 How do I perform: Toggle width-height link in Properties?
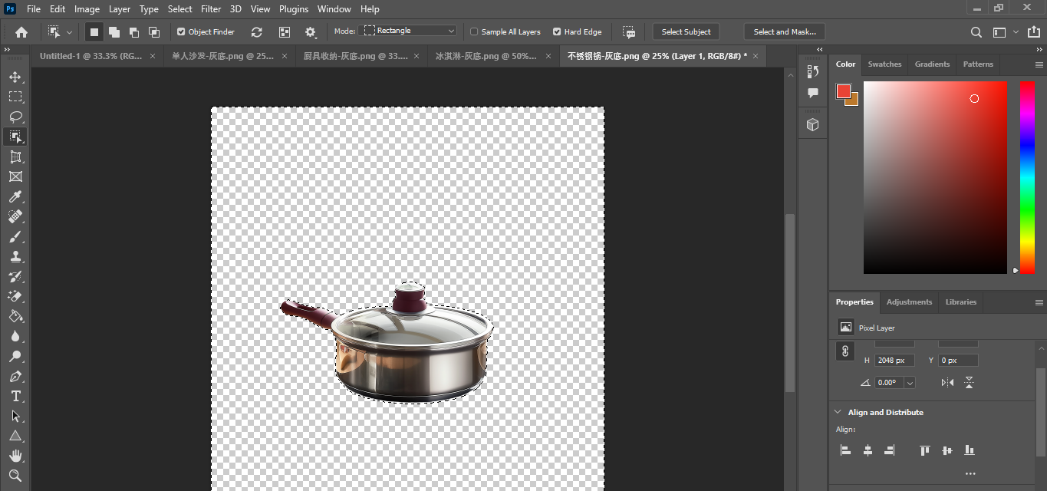pyautogui.click(x=845, y=351)
